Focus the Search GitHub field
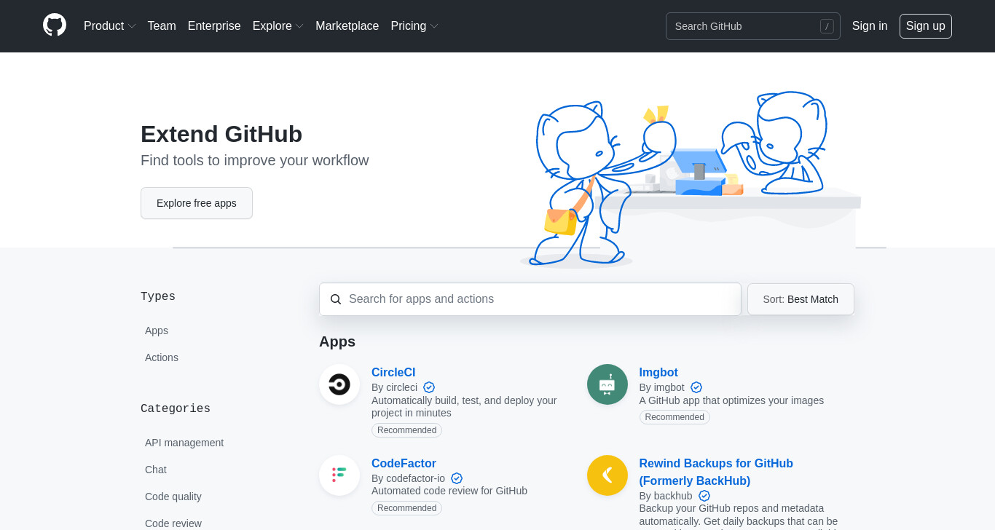The width and height of the screenshot is (995, 530). point(752,26)
